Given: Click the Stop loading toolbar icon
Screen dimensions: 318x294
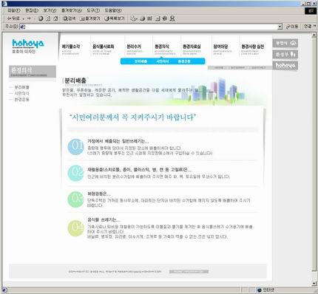Looking at the screenshot, I should coord(41,18).
